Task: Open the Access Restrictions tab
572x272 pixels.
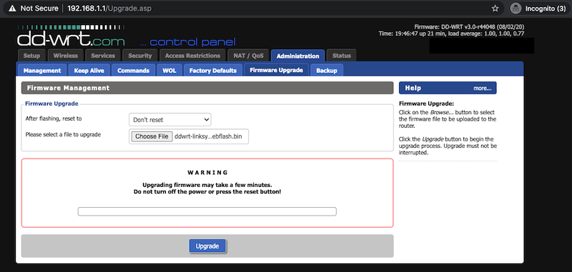Action: click(192, 56)
